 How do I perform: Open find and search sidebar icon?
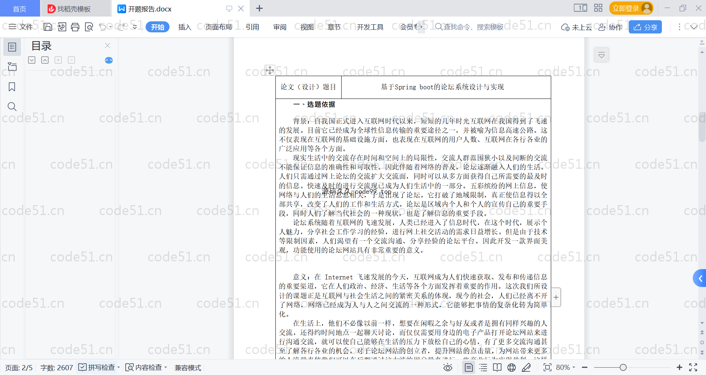(x=12, y=107)
